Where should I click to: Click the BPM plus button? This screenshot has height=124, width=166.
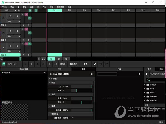[31, 64]
